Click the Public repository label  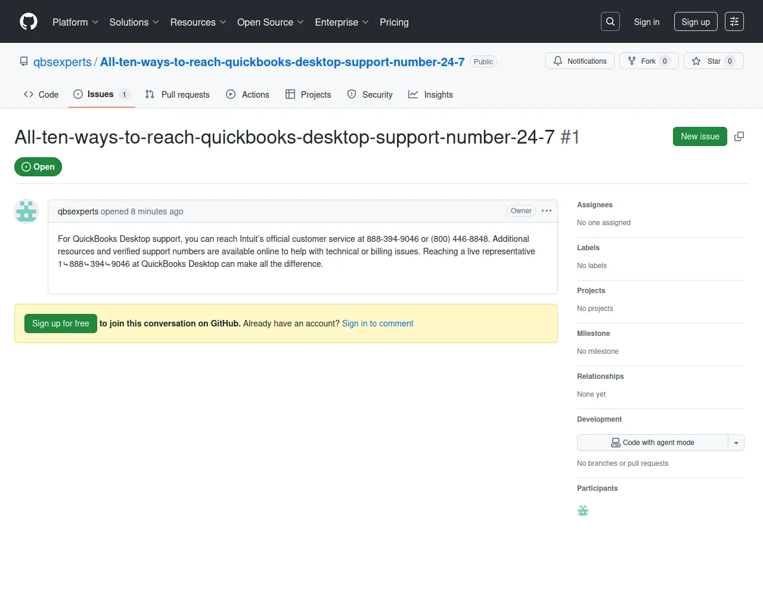click(483, 62)
